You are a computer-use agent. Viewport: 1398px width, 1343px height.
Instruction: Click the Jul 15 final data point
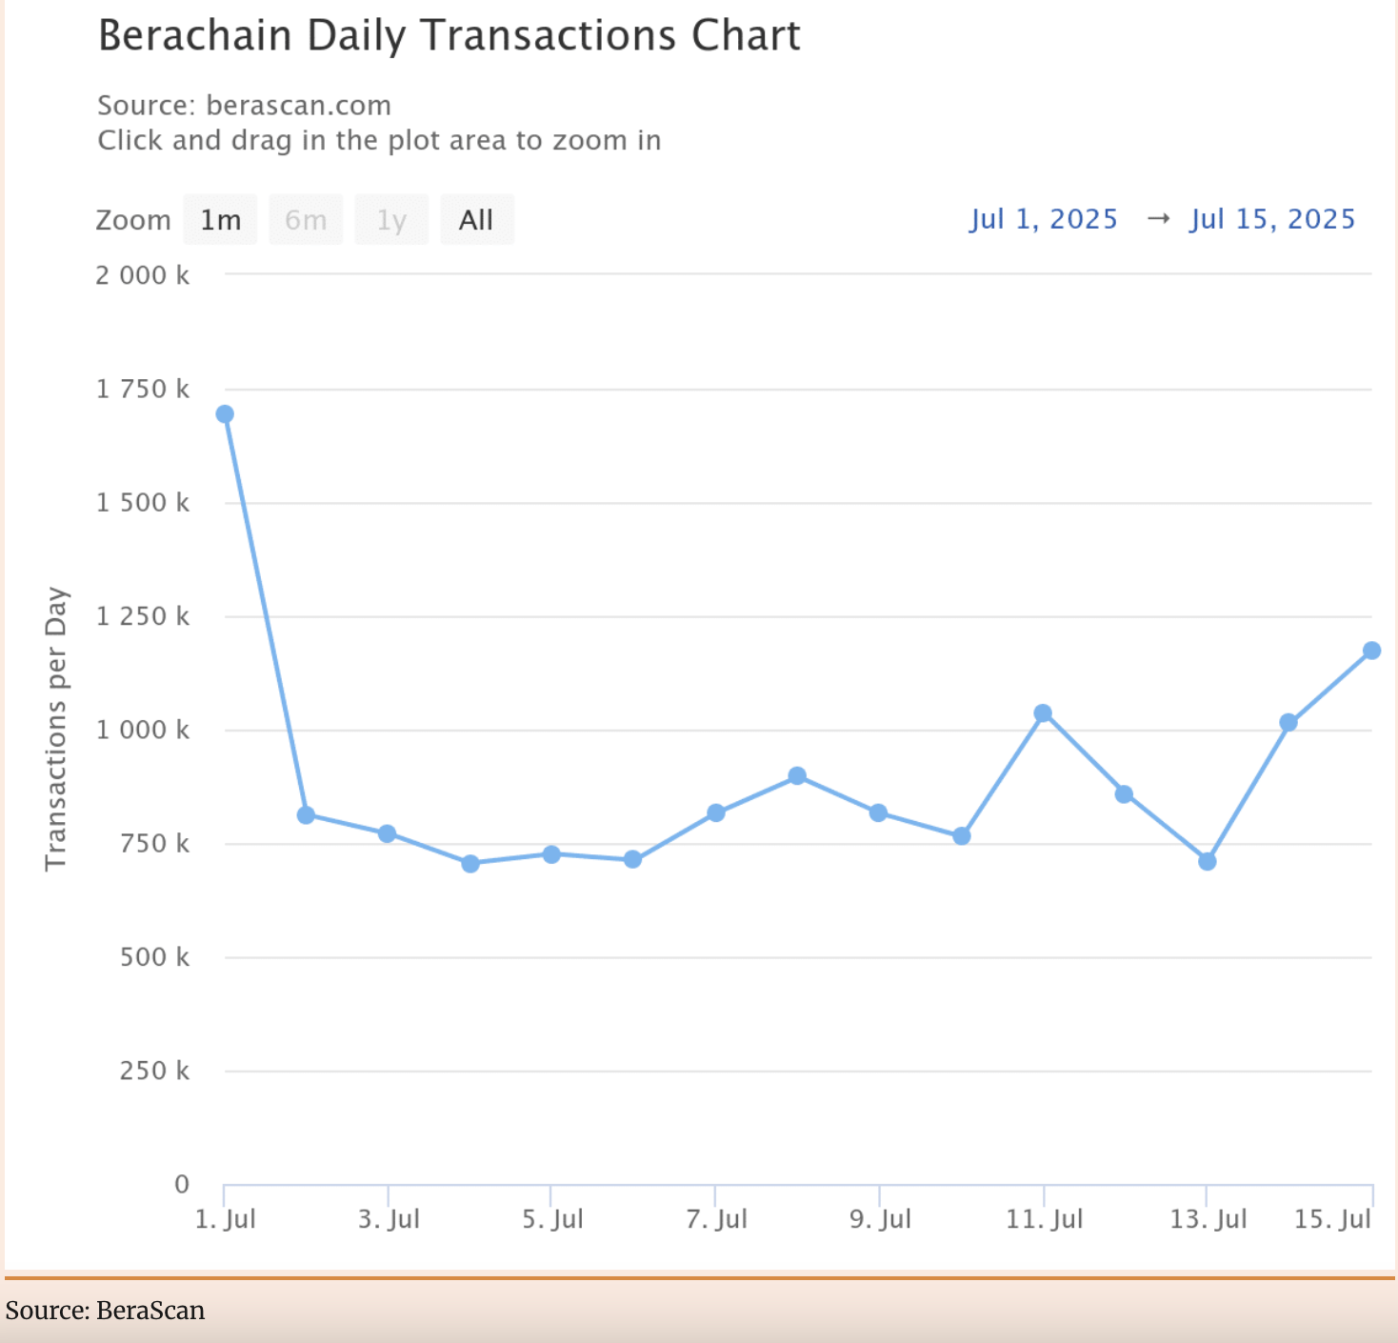[1371, 651]
